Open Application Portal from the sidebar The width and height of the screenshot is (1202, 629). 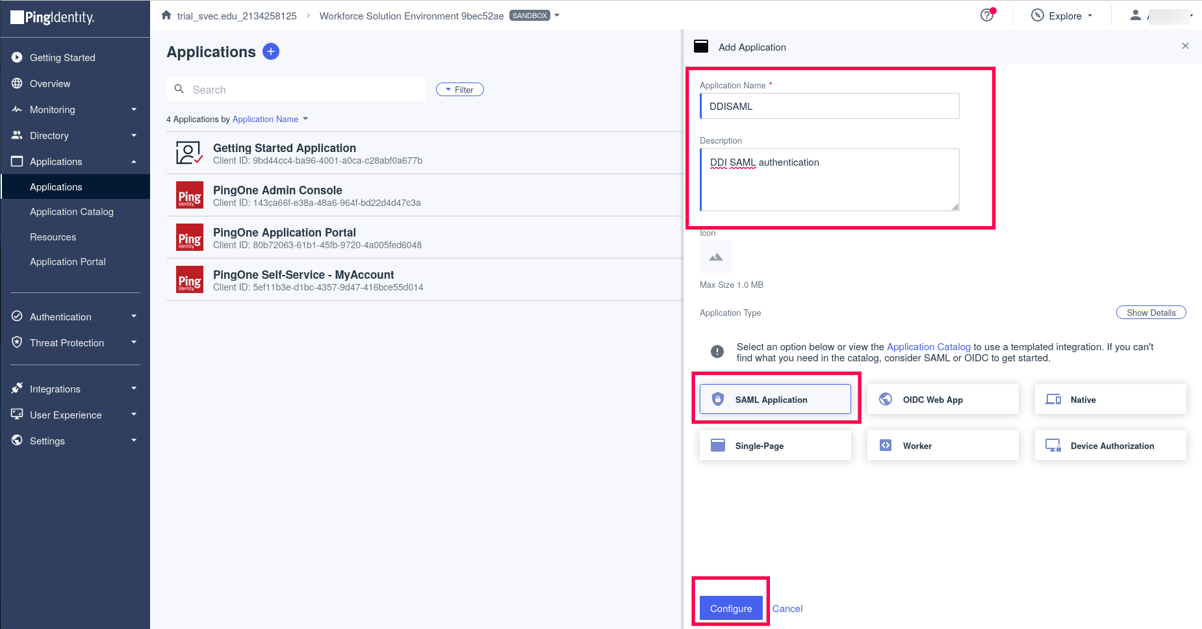click(68, 261)
